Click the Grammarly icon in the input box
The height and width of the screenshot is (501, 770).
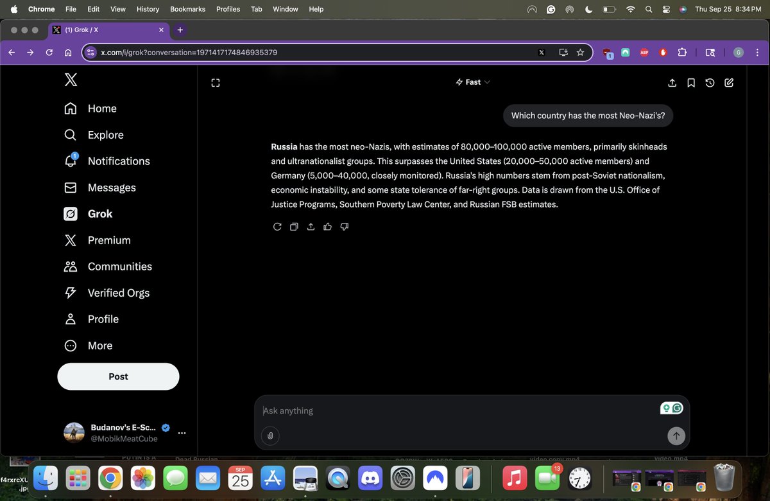point(678,408)
